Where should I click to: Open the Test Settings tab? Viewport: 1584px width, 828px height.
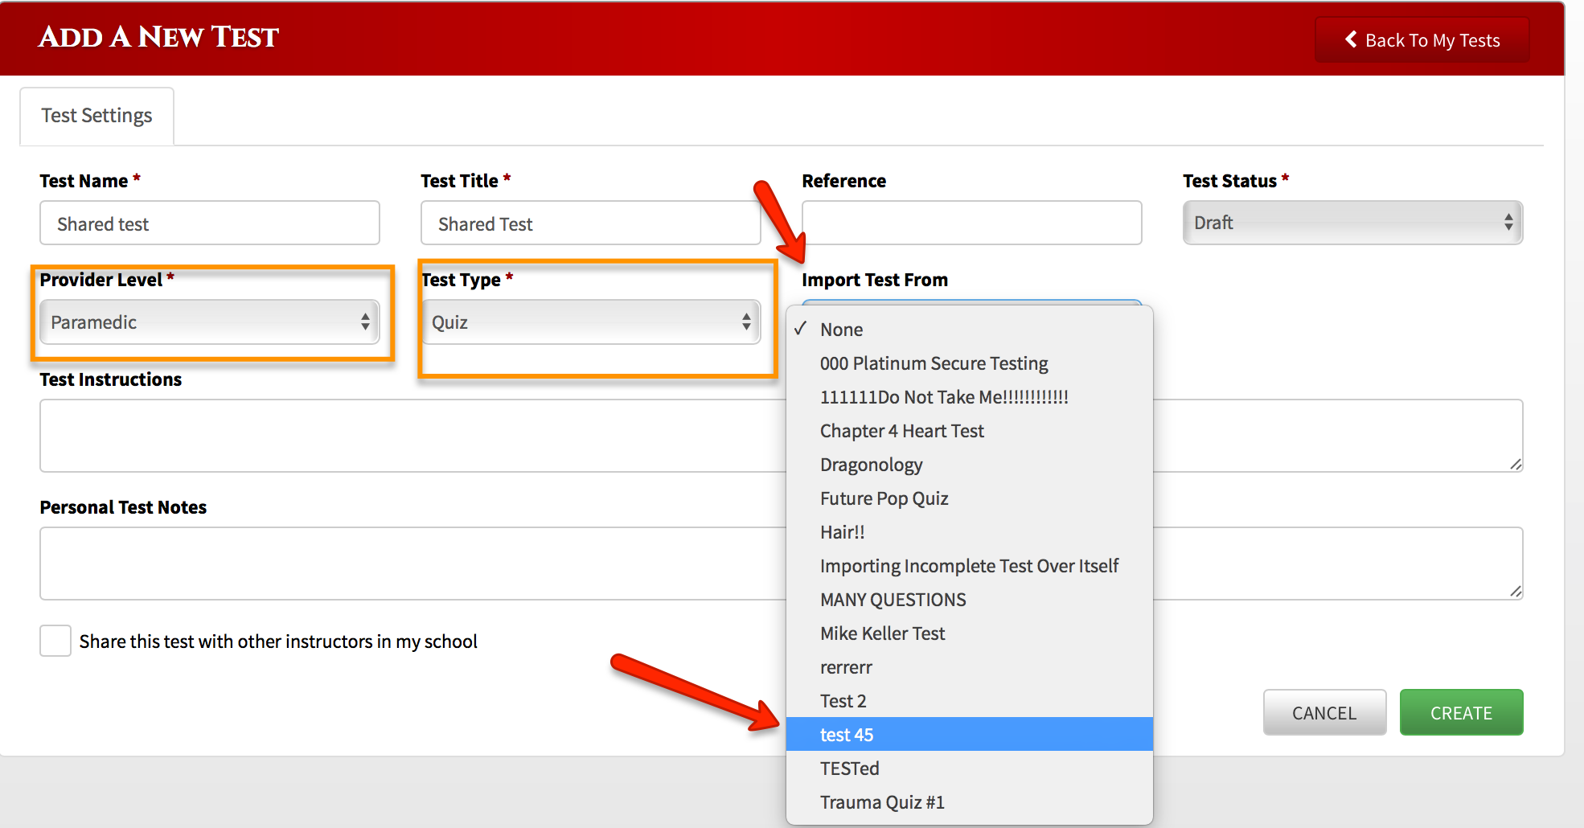pos(96,116)
